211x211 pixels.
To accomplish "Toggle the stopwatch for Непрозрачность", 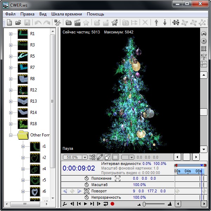I will (x=87, y=197).
